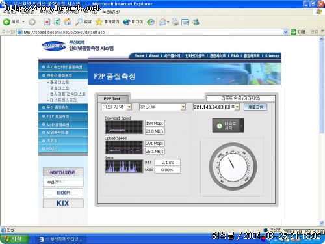325x244 pixels.
Task: Click the Sitemap navigation link
Action: 272,56
